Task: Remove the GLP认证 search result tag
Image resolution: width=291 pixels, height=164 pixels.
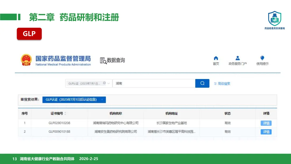Action: click(102, 100)
